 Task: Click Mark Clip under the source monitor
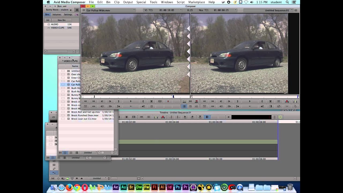pos(160,101)
